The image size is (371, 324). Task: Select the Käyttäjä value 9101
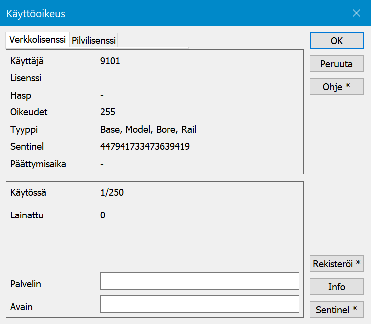110,61
